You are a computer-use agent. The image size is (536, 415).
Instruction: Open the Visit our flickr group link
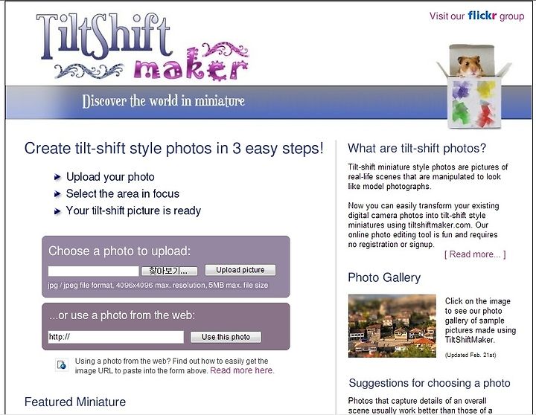tap(477, 16)
